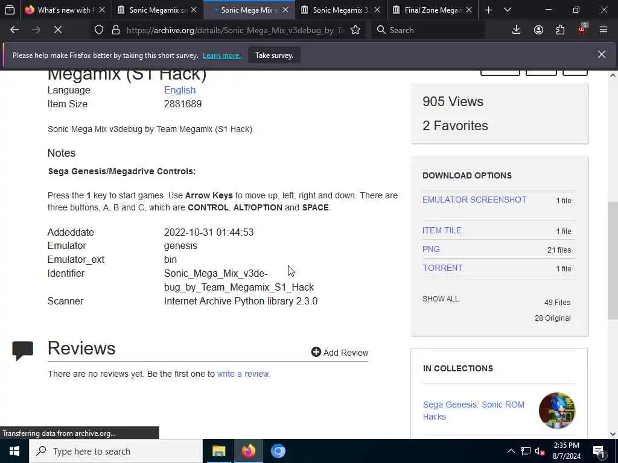The image size is (618, 463).
Task: Click "Internet Archive Python library 2.3.0" text
Action: (241, 301)
